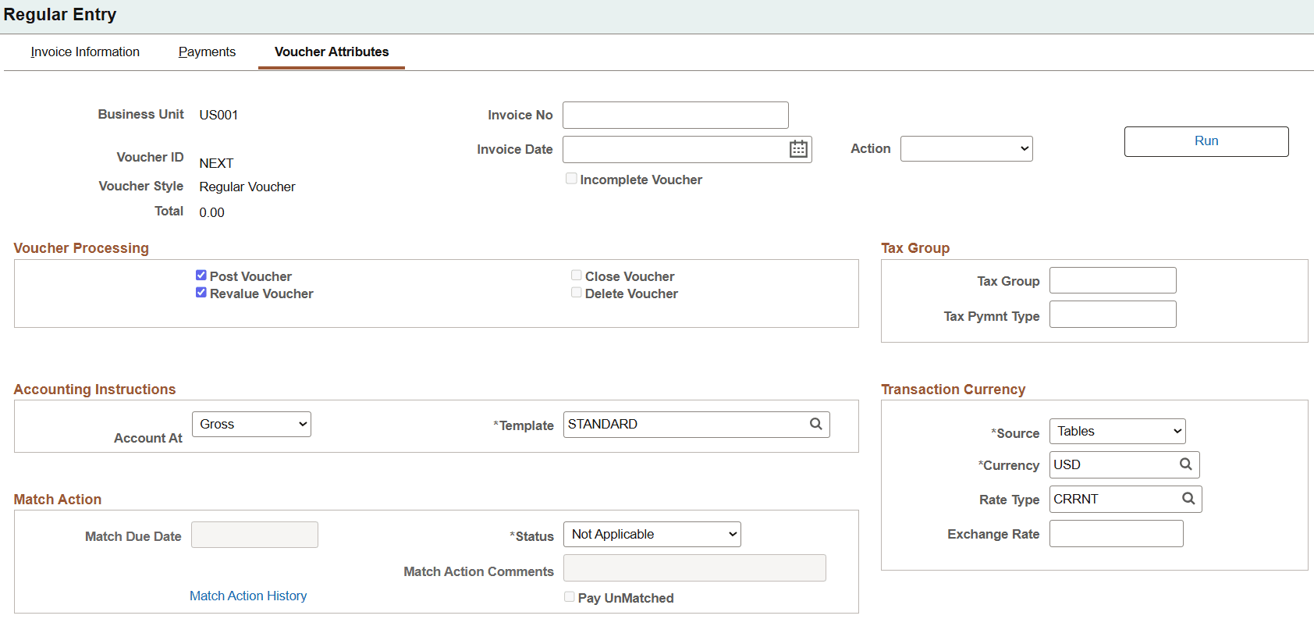
Task: Open the Invoice Date calendar picker
Action: [798, 149]
